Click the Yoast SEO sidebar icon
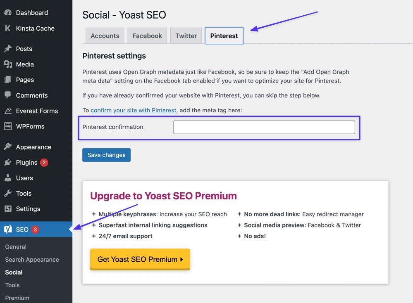 (7, 229)
